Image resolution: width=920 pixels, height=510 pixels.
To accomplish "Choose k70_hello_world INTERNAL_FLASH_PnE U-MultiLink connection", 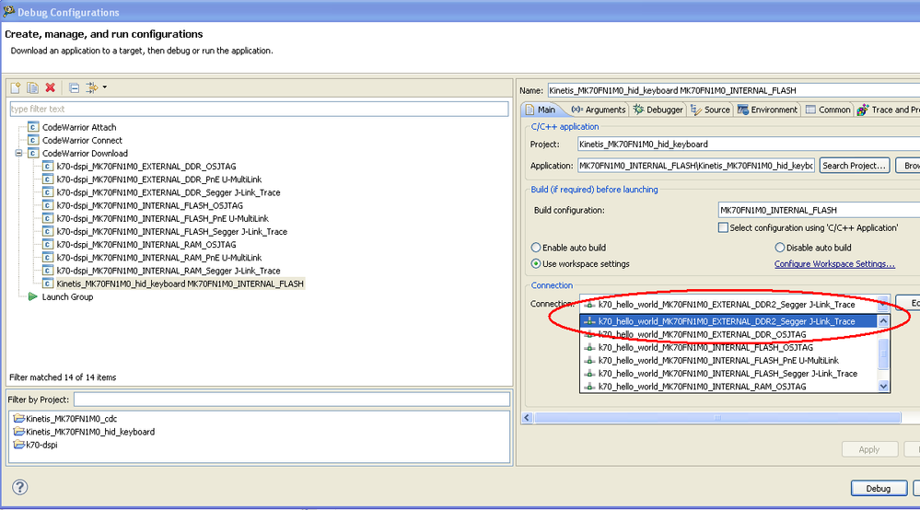I will pos(728,361).
